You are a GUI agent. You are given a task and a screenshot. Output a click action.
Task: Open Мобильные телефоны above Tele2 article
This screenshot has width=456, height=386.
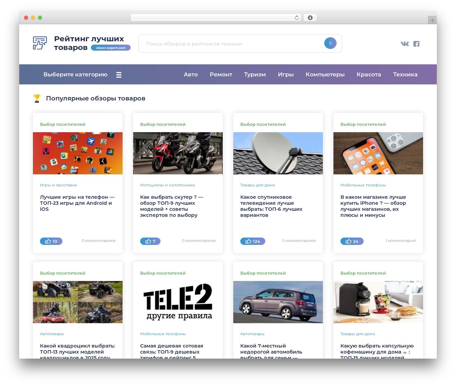point(163,334)
